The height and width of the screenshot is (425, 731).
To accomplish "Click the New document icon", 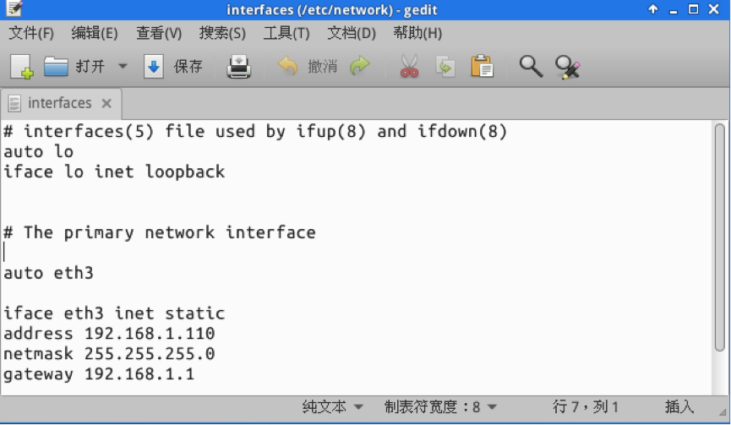I will click(x=21, y=67).
